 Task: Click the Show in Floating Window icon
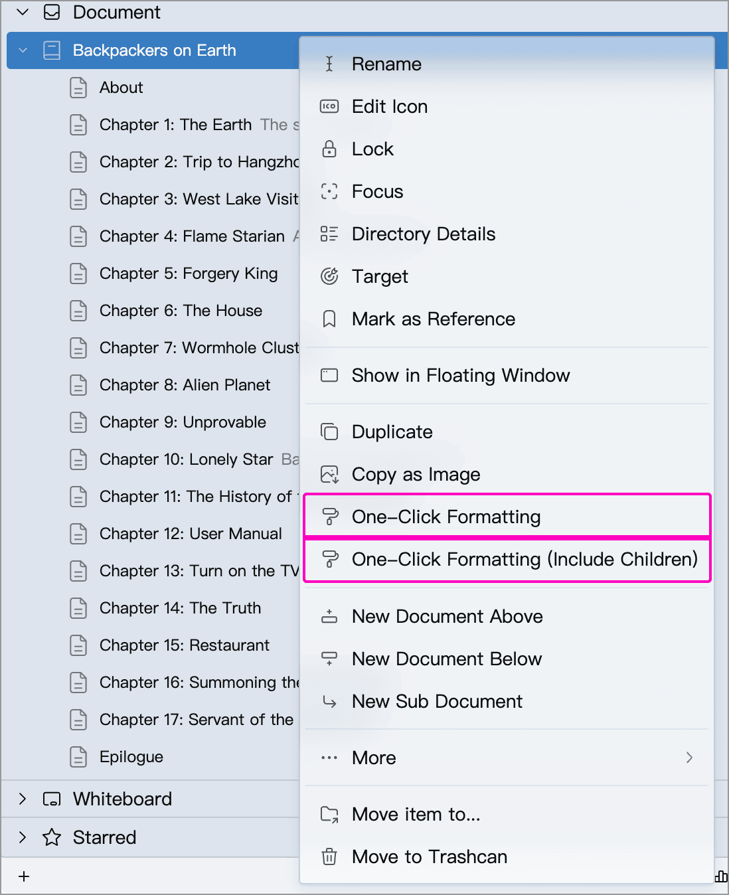329,375
